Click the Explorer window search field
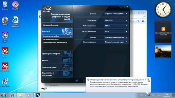 [138, 17]
